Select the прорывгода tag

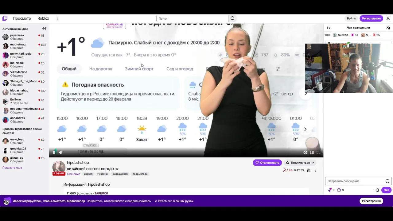(x=140, y=174)
